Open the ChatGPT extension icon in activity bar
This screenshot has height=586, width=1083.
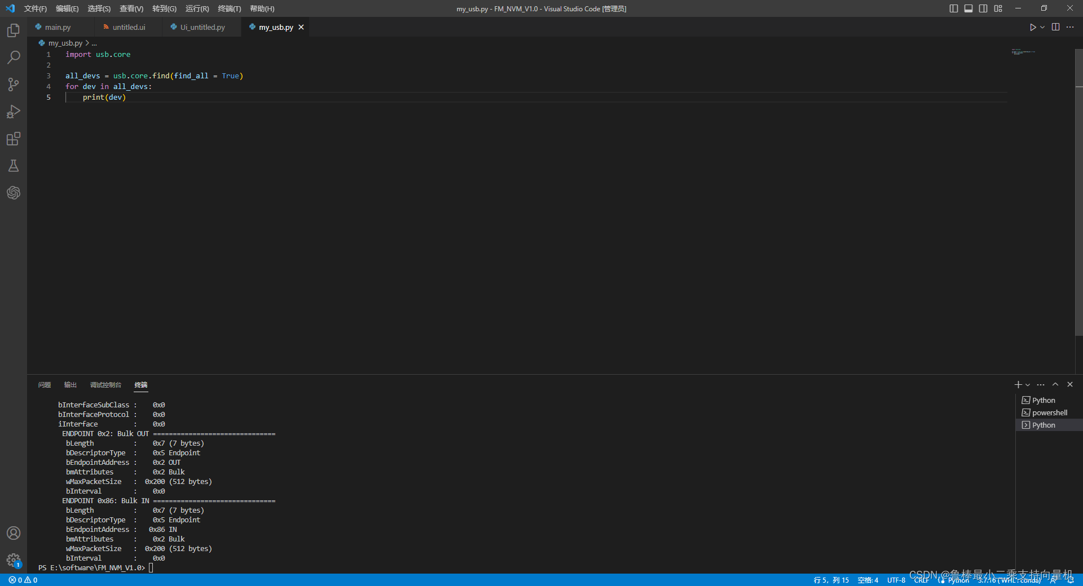pos(14,193)
